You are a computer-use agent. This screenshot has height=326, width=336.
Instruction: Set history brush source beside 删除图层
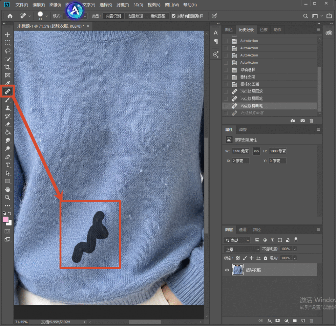click(226, 77)
